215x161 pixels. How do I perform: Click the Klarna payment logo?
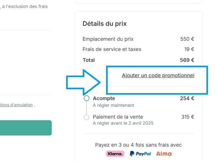115,154
